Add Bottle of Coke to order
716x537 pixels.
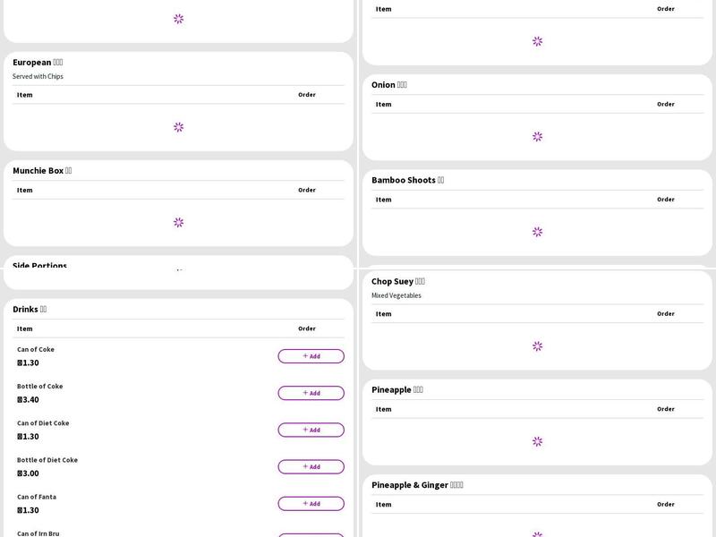coord(311,393)
